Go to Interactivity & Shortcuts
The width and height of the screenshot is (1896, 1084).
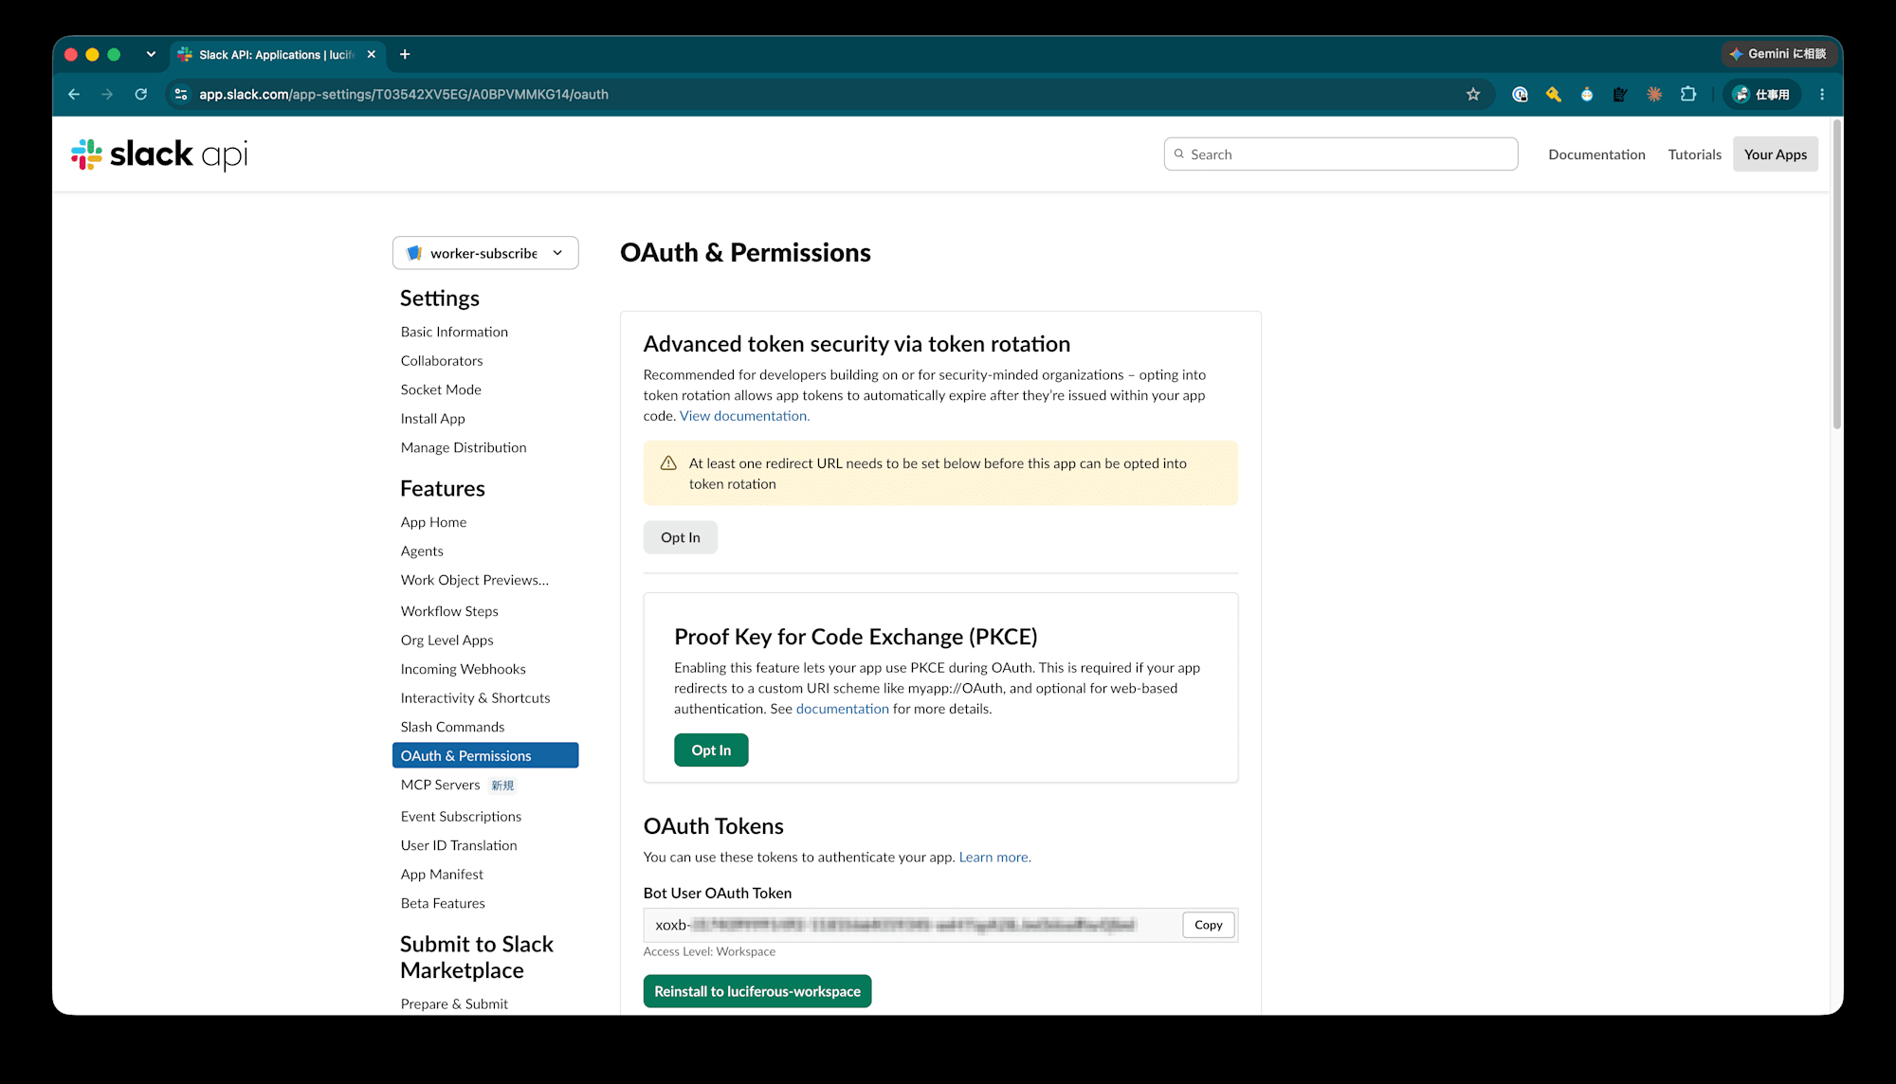click(475, 698)
